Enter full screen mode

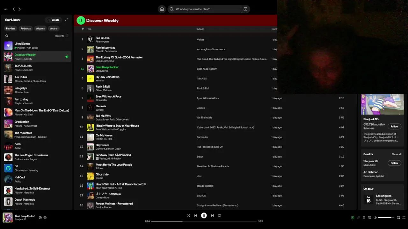(404, 218)
